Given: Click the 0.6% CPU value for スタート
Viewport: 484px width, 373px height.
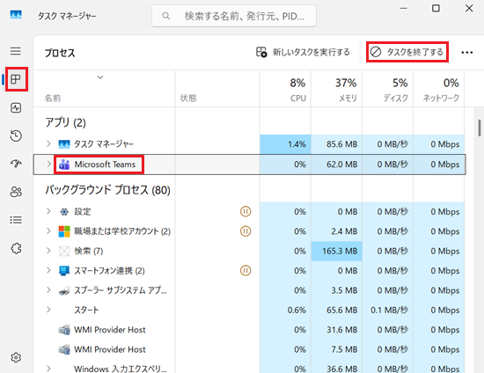Looking at the screenshot, I should [x=297, y=310].
